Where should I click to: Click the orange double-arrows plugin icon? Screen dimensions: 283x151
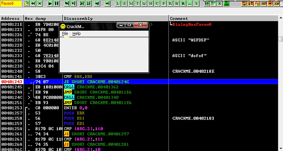(244, 4)
